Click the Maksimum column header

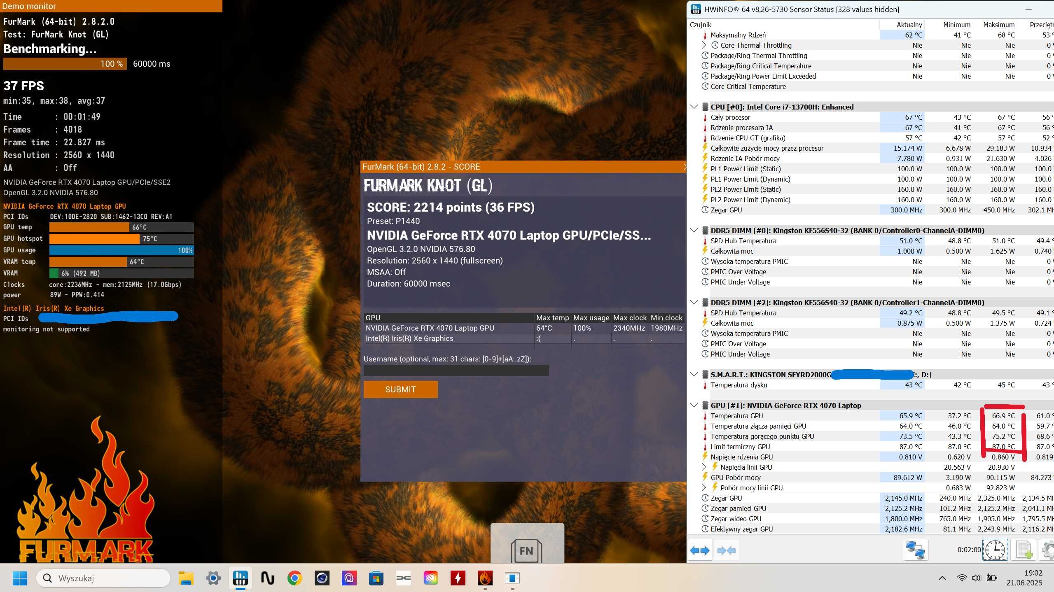point(996,25)
